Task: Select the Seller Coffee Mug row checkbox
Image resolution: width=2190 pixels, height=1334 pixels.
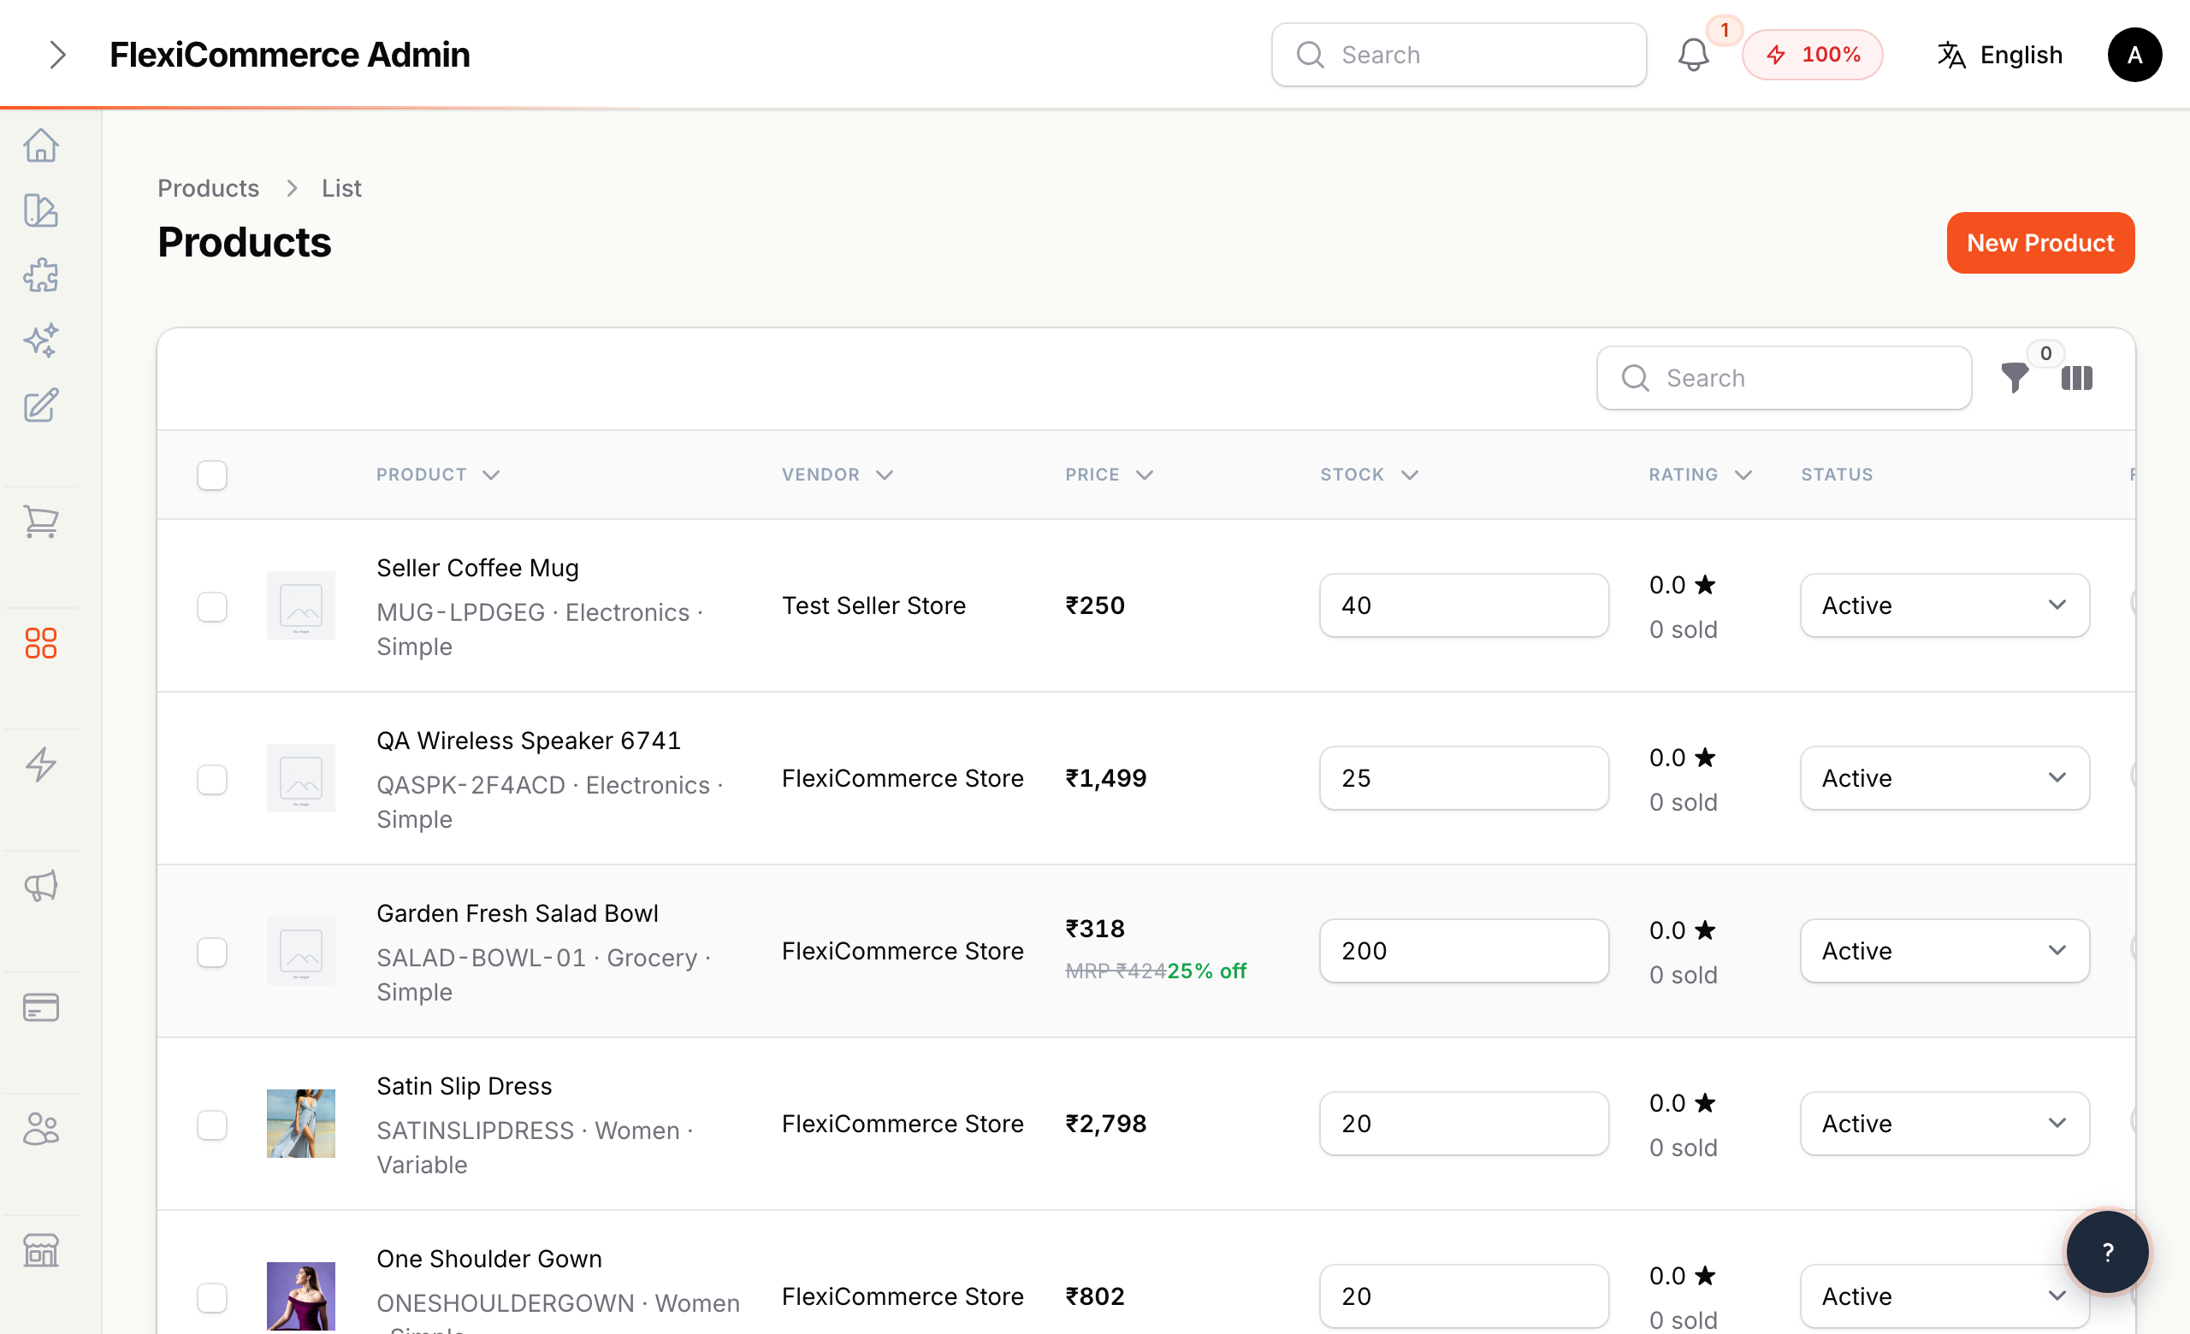Action: 212,607
